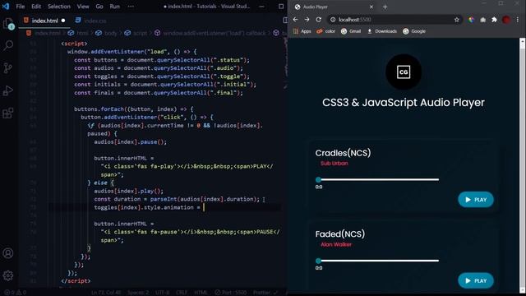Open the Search view in VS Code

click(8, 45)
